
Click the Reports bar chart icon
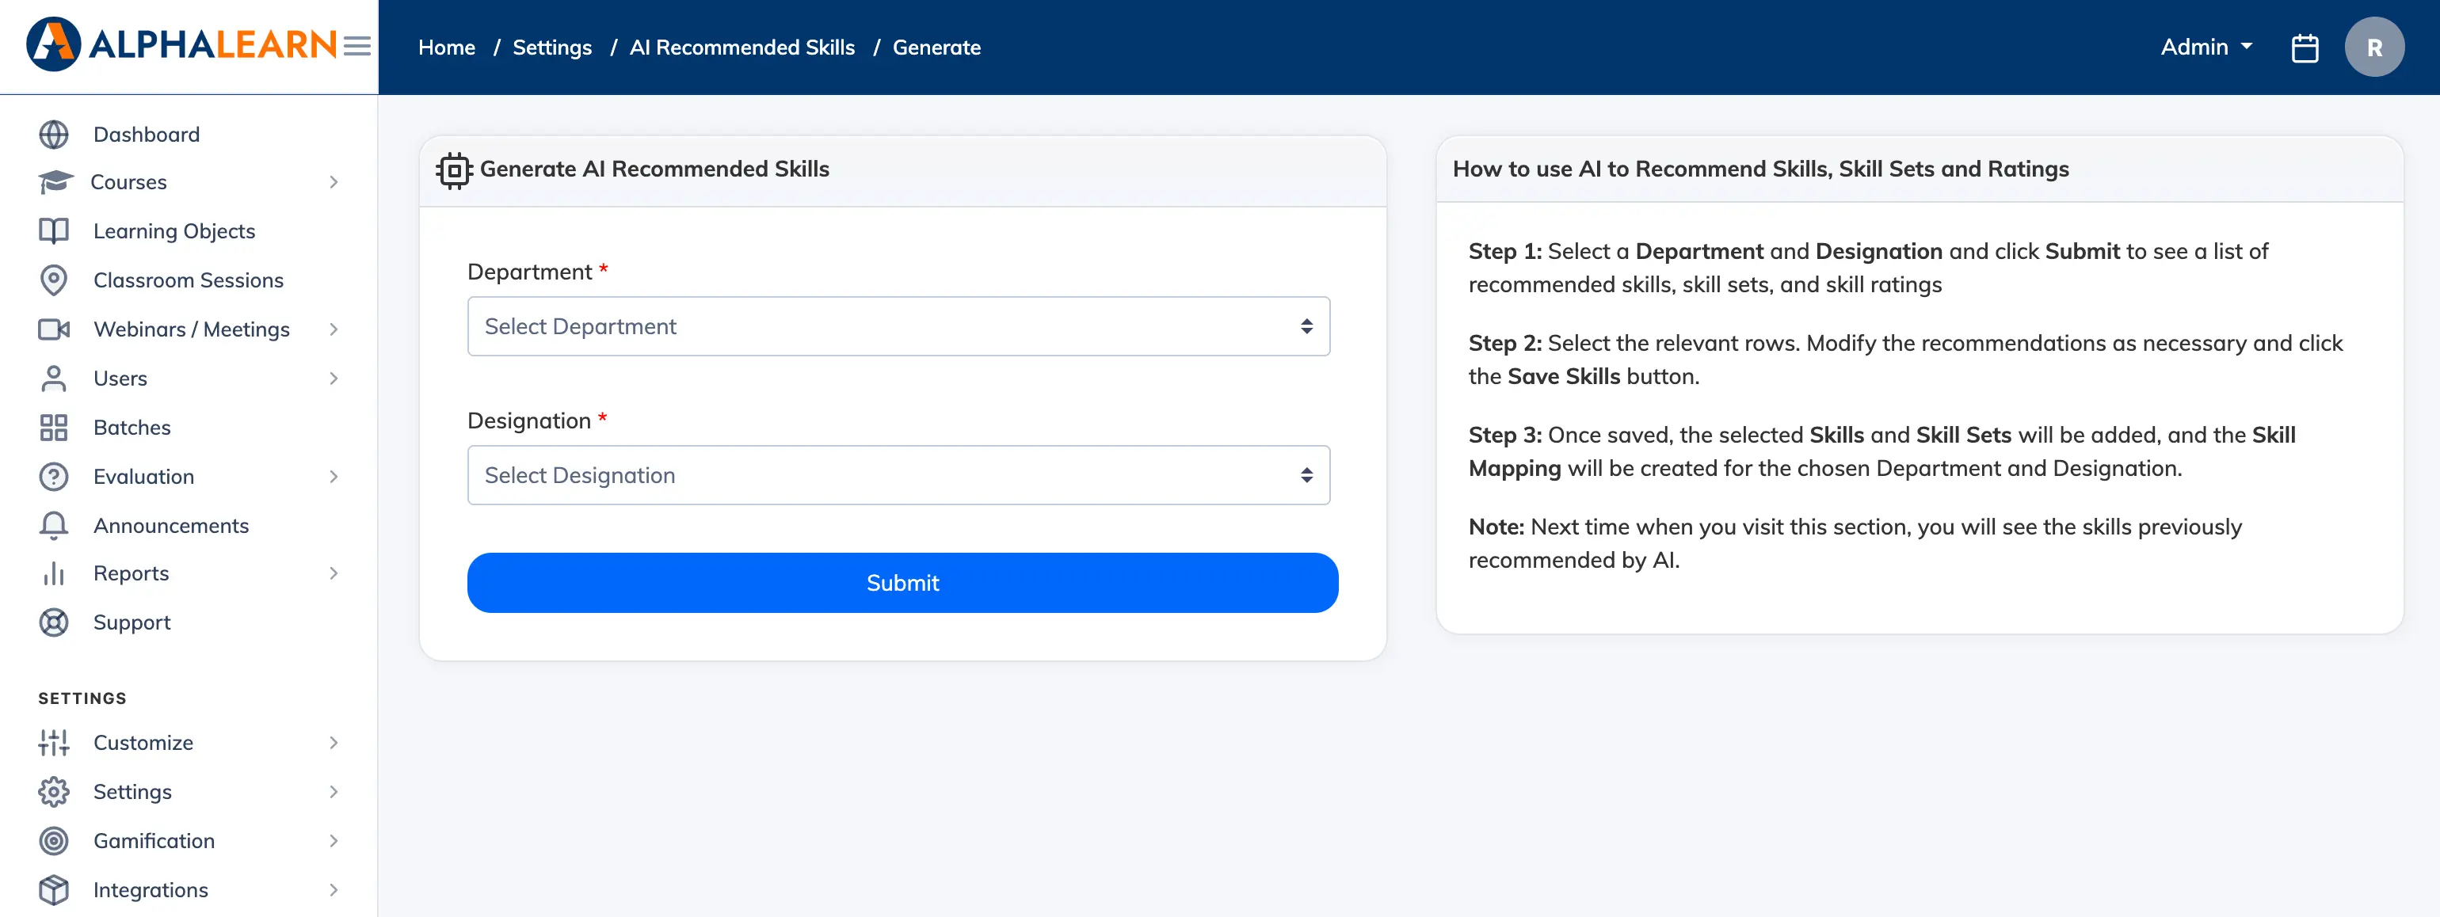pos(54,573)
